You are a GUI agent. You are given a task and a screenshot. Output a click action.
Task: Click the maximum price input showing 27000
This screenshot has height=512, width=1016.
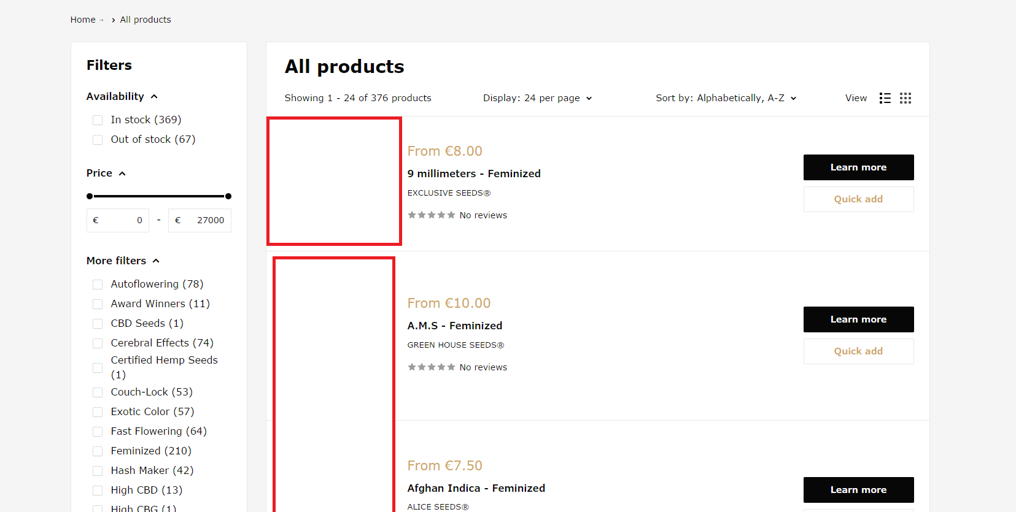200,220
